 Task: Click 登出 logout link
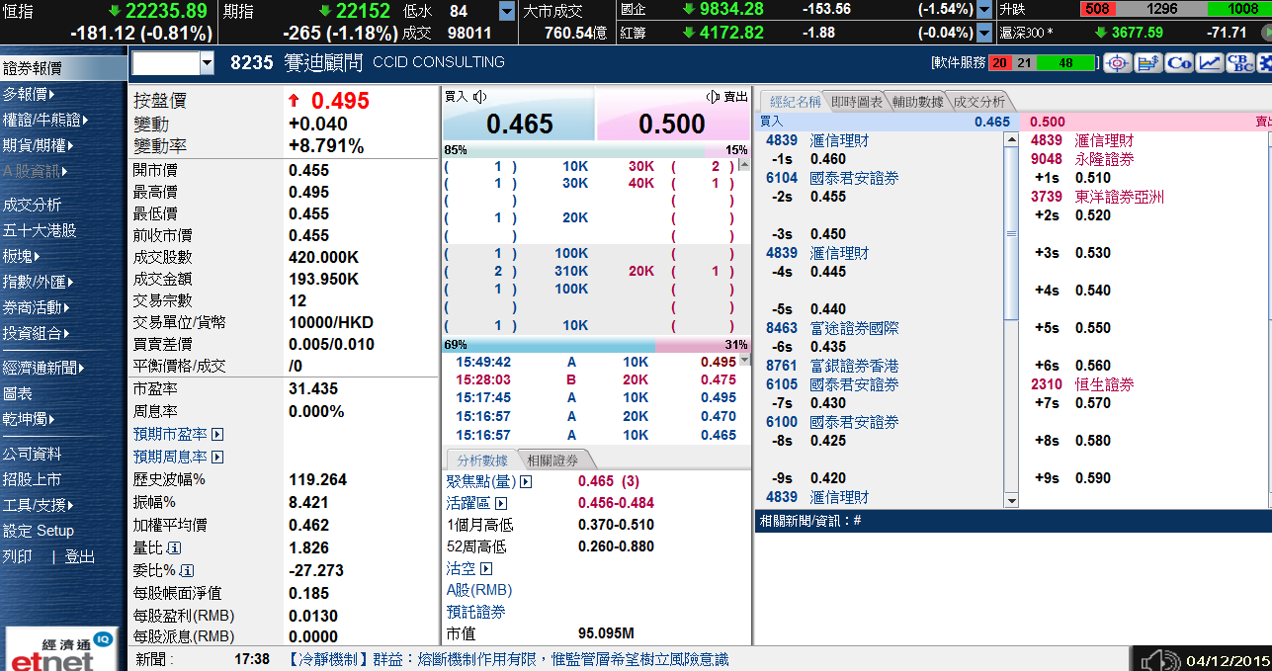(80, 556)
